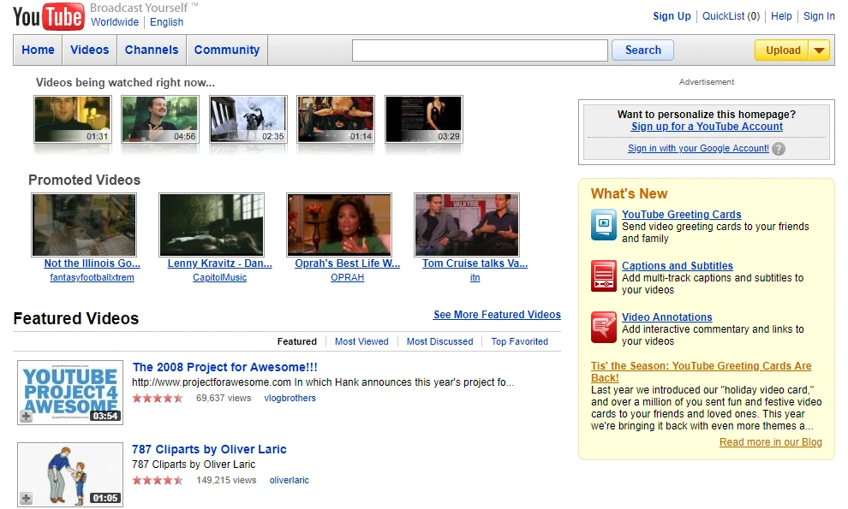Click Sign Up in the header
Screen dimensions: 848x509
pyautogui.click(x=672, y=16)
